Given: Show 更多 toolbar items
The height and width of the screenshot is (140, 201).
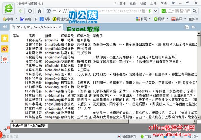Looking at the screenshot, I should pyautogui.click(x=193, y=19).
